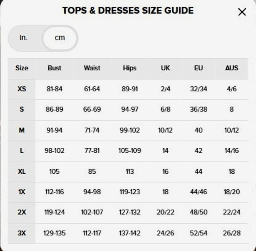The width and height of the screenshot is (256, 251).
Task: Click the Size column header
Action: pyautogui.click(x=22, y=68)
